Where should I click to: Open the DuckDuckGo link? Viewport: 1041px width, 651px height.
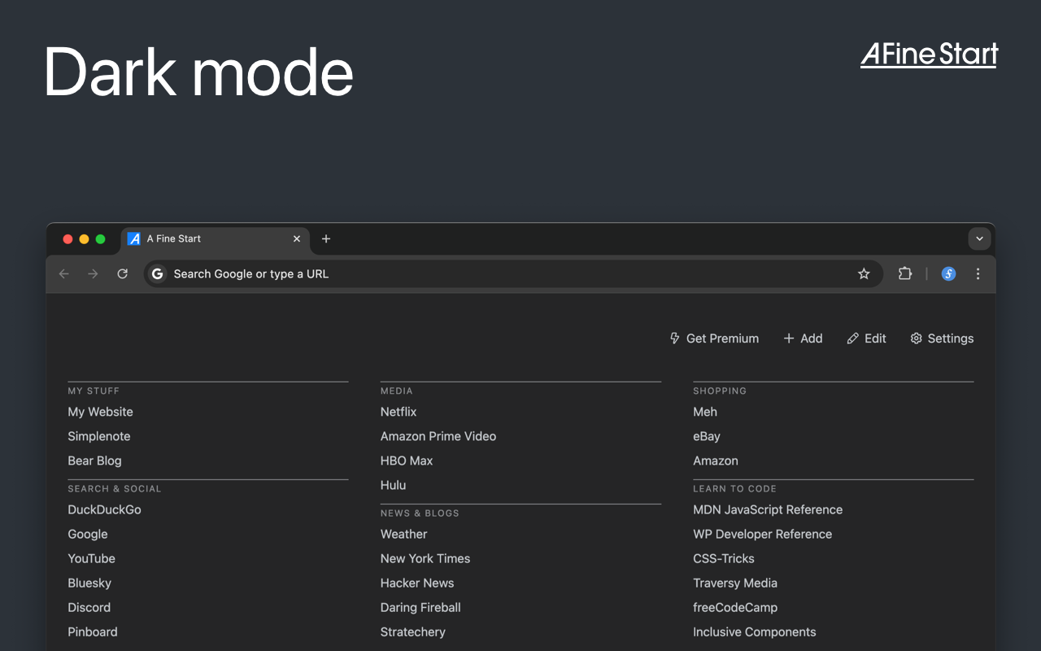104,509
